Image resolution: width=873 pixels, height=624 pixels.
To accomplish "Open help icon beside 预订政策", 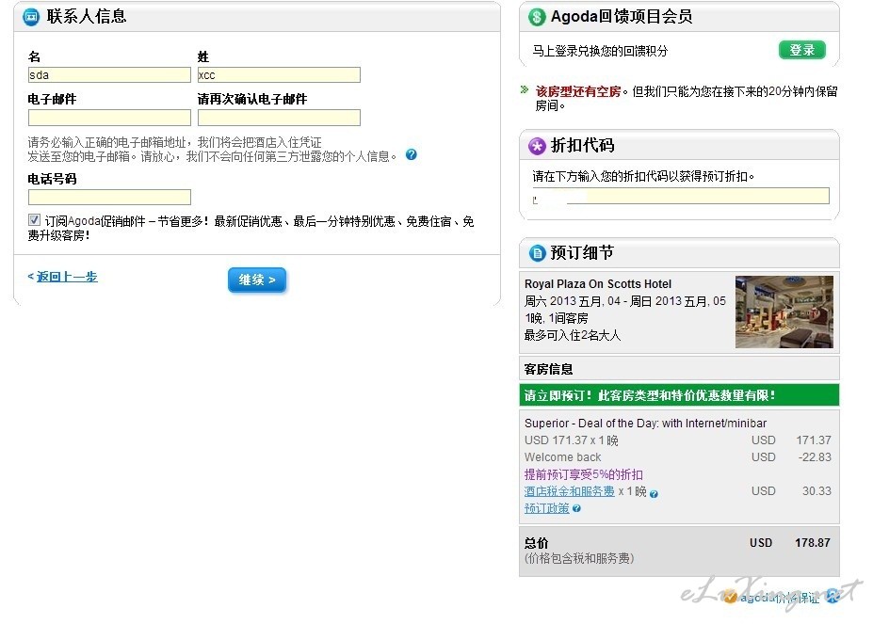I will coord(576,508).
